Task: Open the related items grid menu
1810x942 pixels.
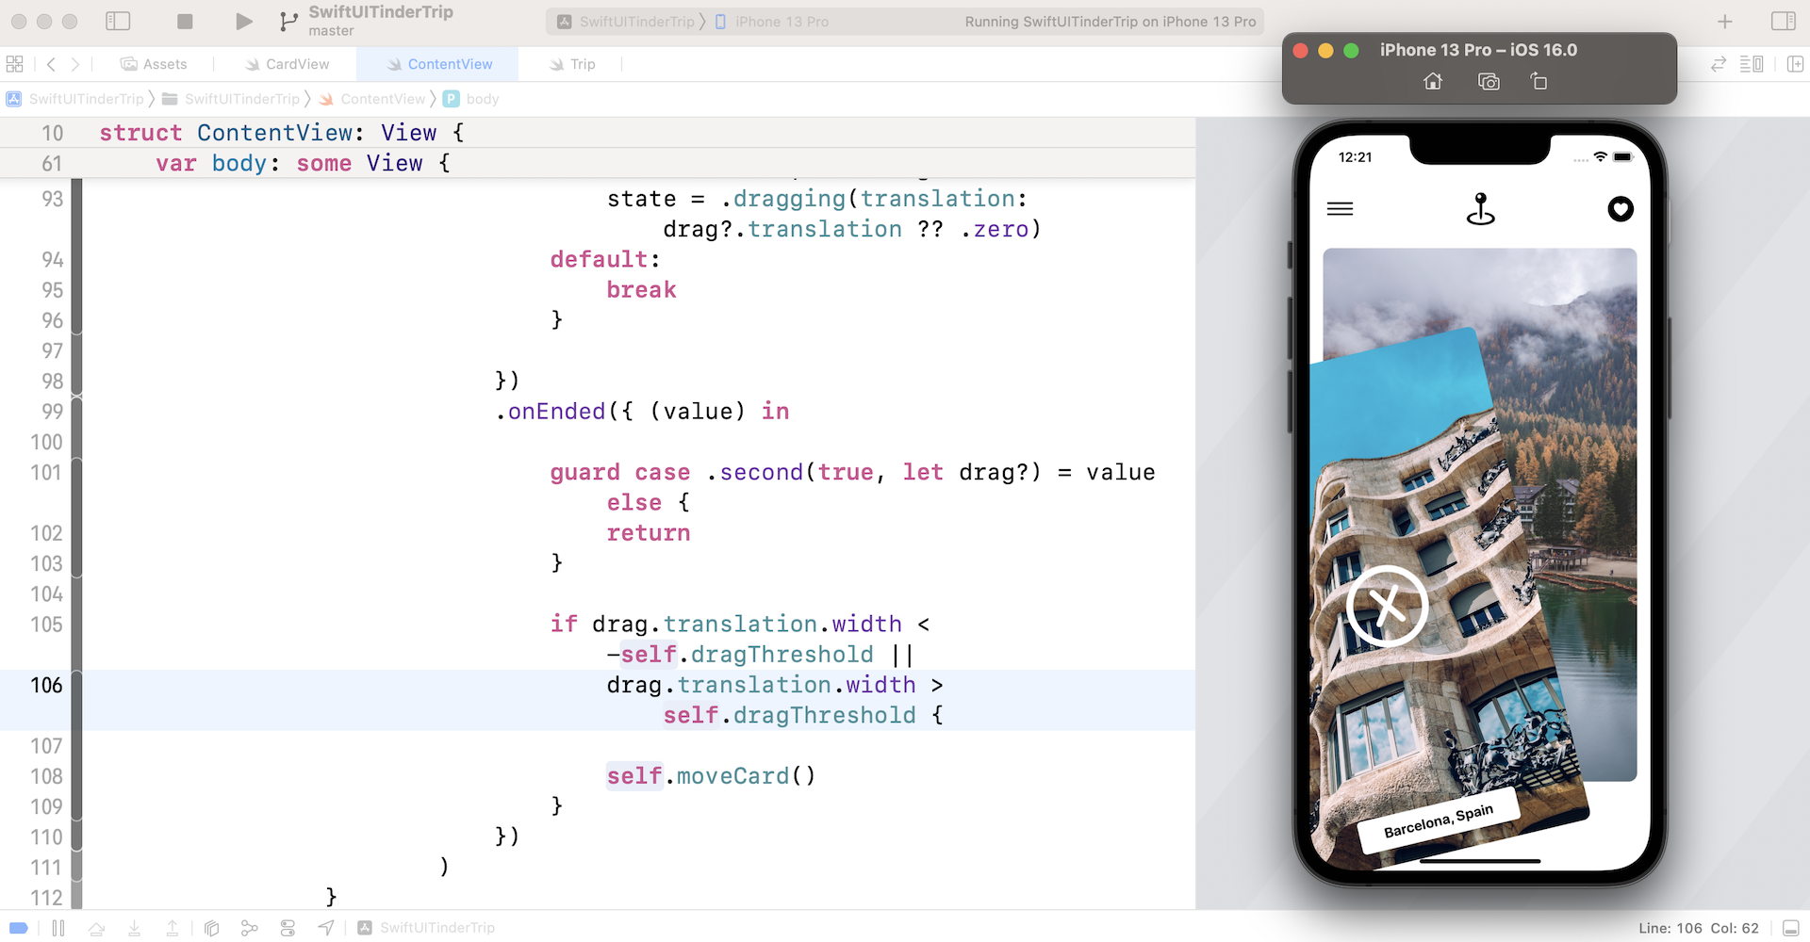Action: [x=15, y=64]
